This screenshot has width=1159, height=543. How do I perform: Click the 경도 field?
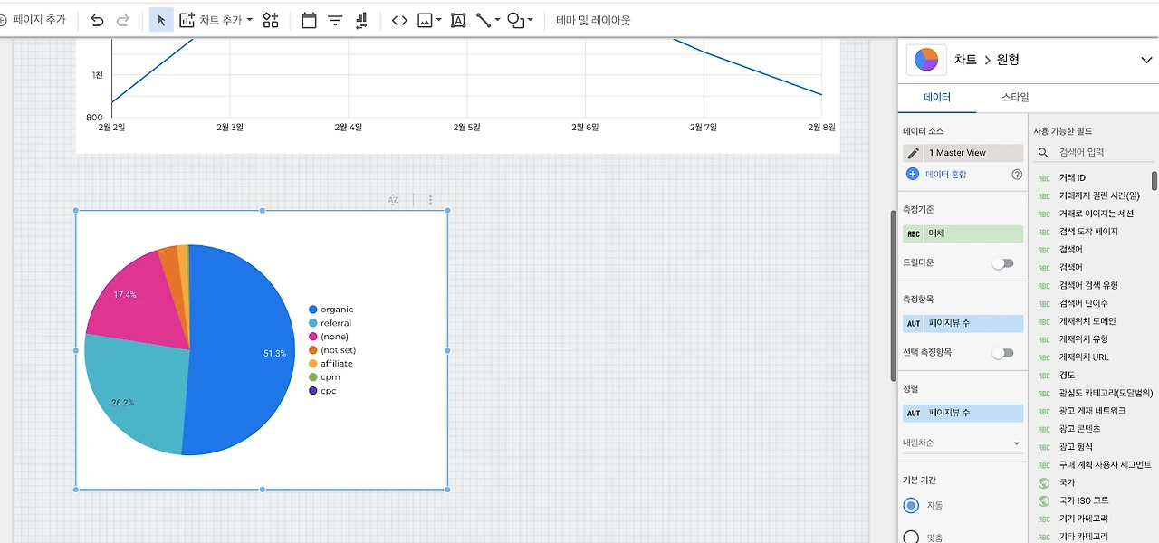1068,375
